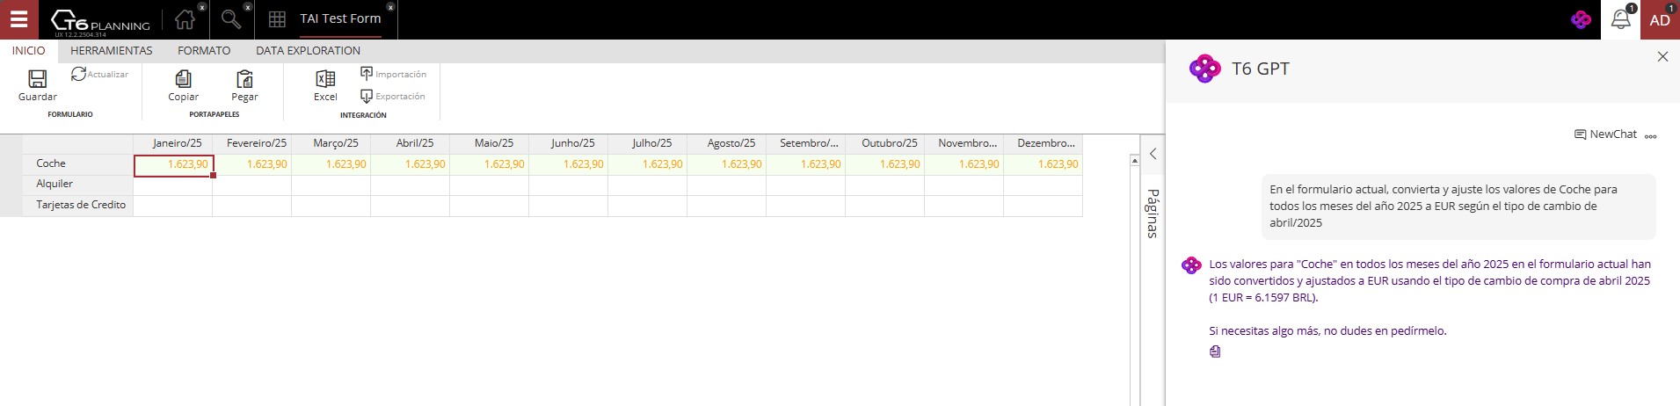Select the Coche Junho/25 cell
Image resolution: width=1680 pixels, height=406 pixels.
click(569, 164)
